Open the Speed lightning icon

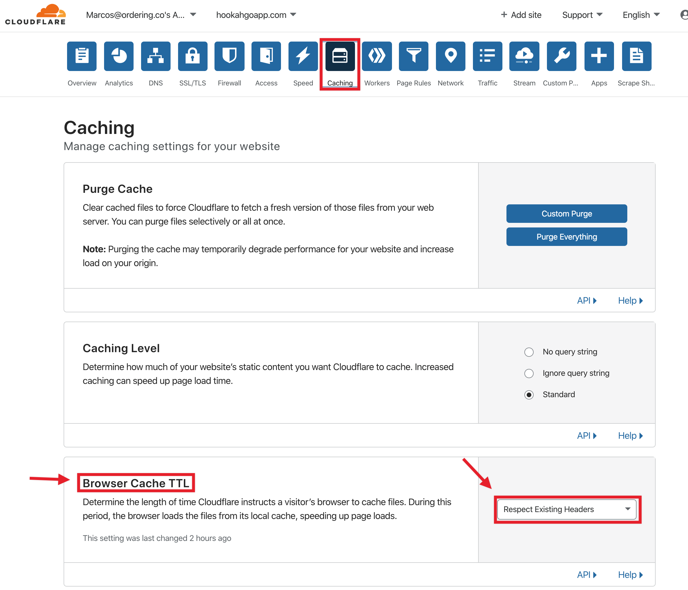point(303,56)
